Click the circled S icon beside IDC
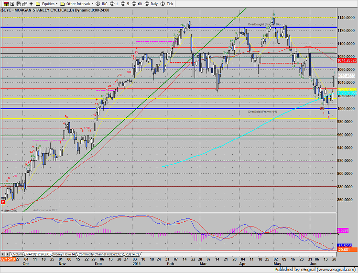358x273 pixels. pyautogui.click(x=98, y=4)
